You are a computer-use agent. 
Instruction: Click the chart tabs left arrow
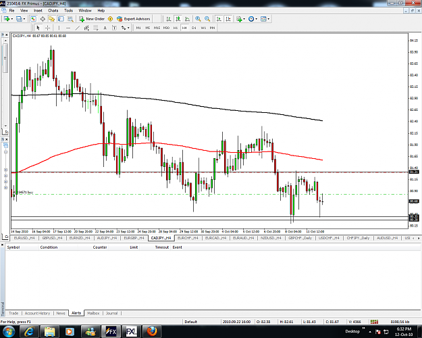(x=413, y=238)
